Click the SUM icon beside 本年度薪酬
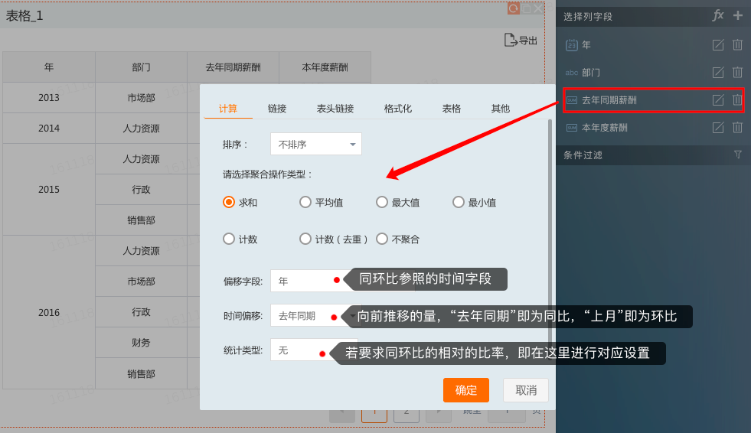 coord(571,127)
